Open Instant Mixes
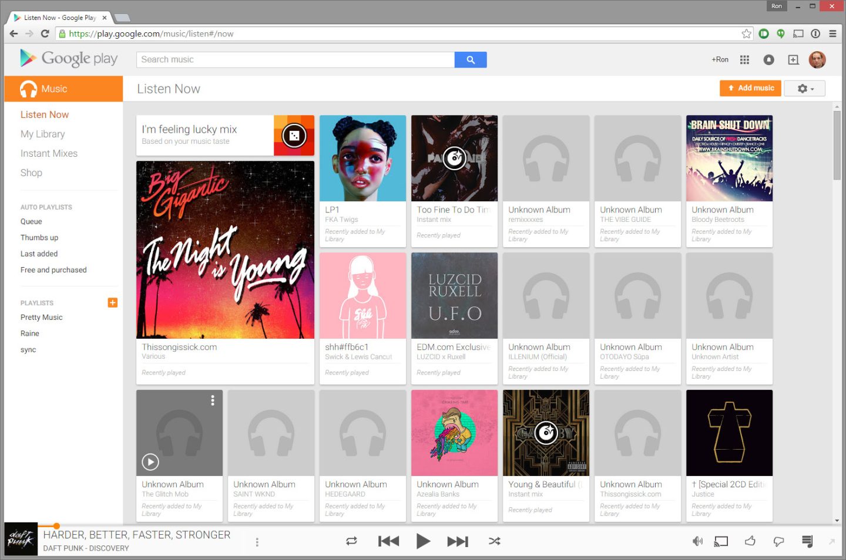The height and width of the screenshot is (560, 846). 49,153
